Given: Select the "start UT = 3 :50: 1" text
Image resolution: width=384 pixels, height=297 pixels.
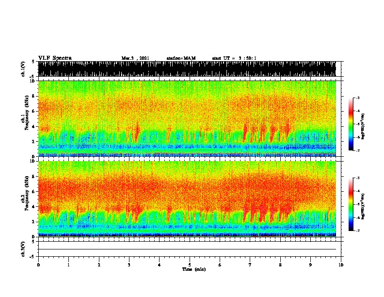Looking at the screenshot, I should [x=234, y=58].
